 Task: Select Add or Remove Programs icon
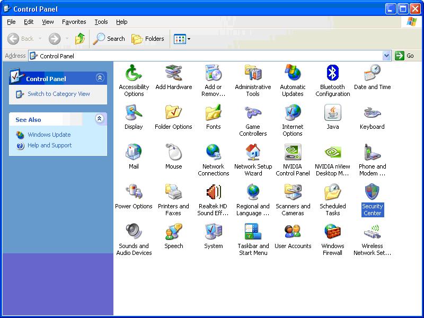pyautogui.click(x=214, y=81)
